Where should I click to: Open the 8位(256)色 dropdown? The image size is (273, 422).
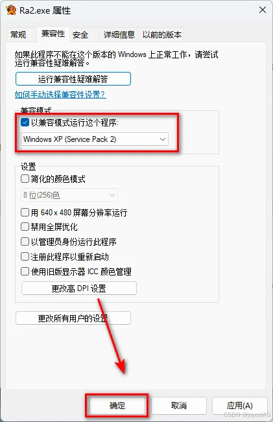tap(69, 195)
